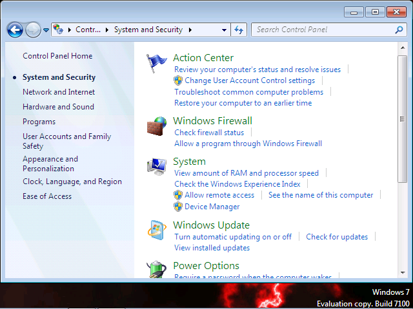Screen dimensions: 413x309
Task: Click View installed updates
Action: pyautogui.click(x=212, y=248)
